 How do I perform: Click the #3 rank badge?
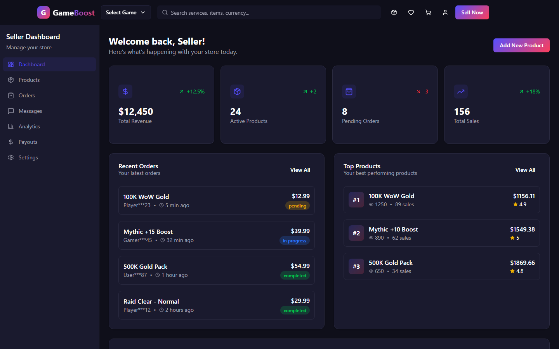(356, 266)
